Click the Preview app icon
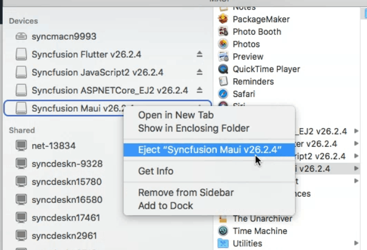The height and width of the screenshot is (250, 367). click(x=223, y=56)
